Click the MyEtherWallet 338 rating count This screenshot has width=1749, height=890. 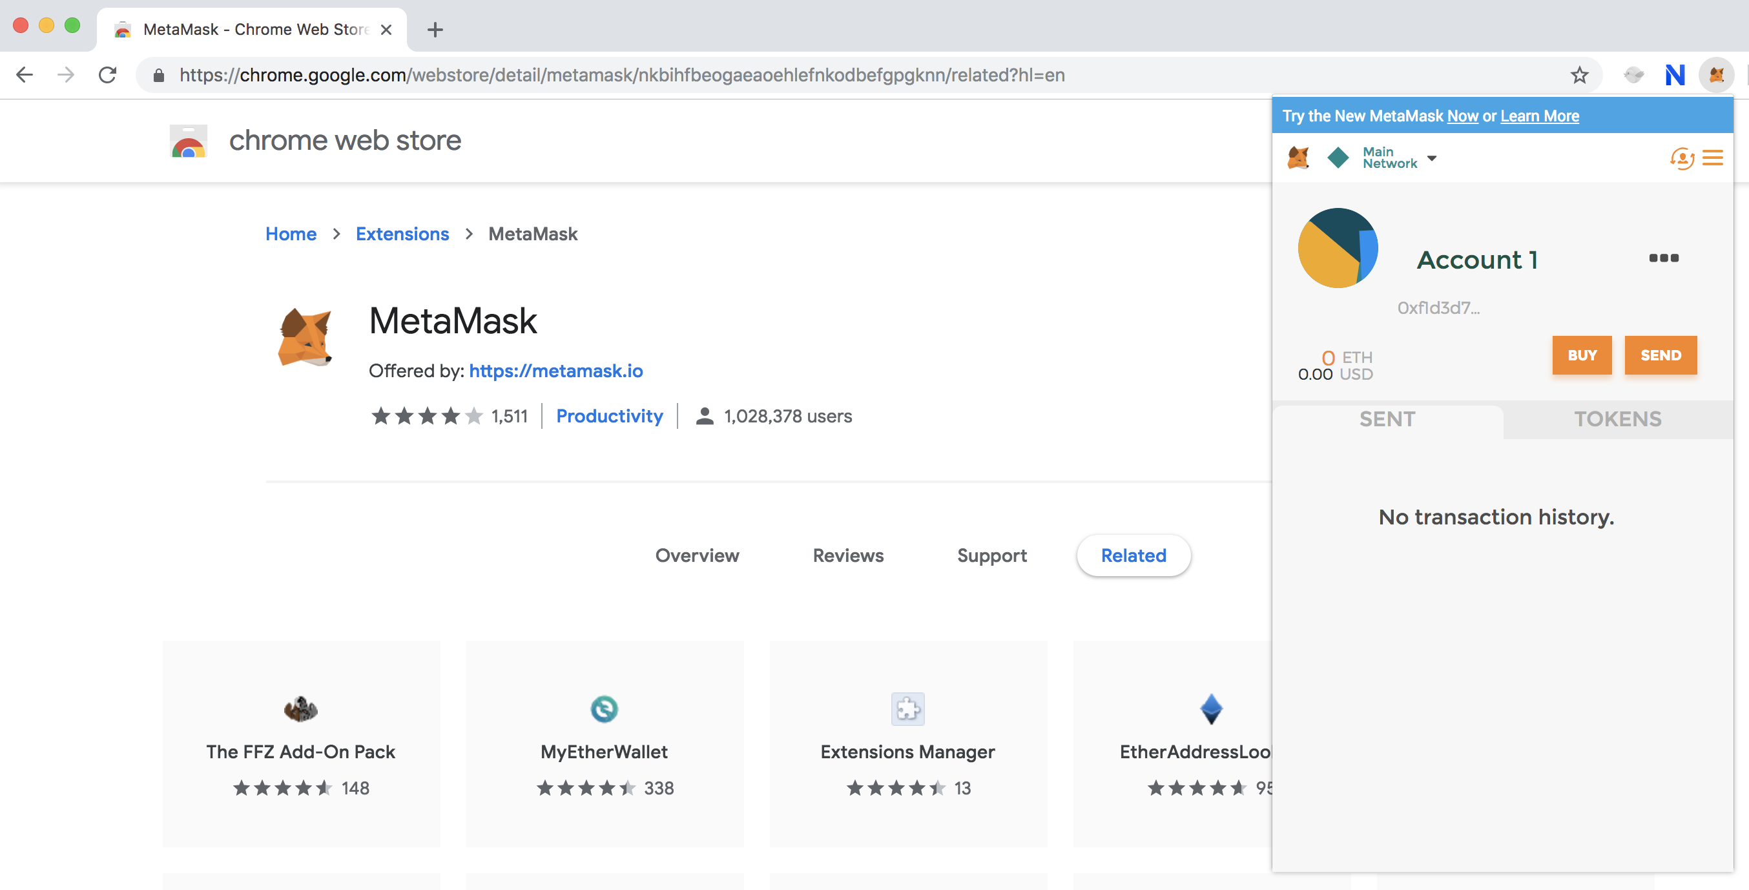point(659,788)
